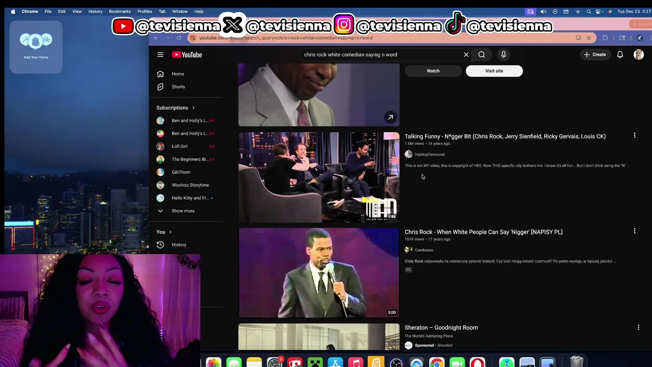Image resolution: width=652 pixels, height=367 pixels.
Task: Open Talking Funny video thumbnail
Action: coord(319,177)
